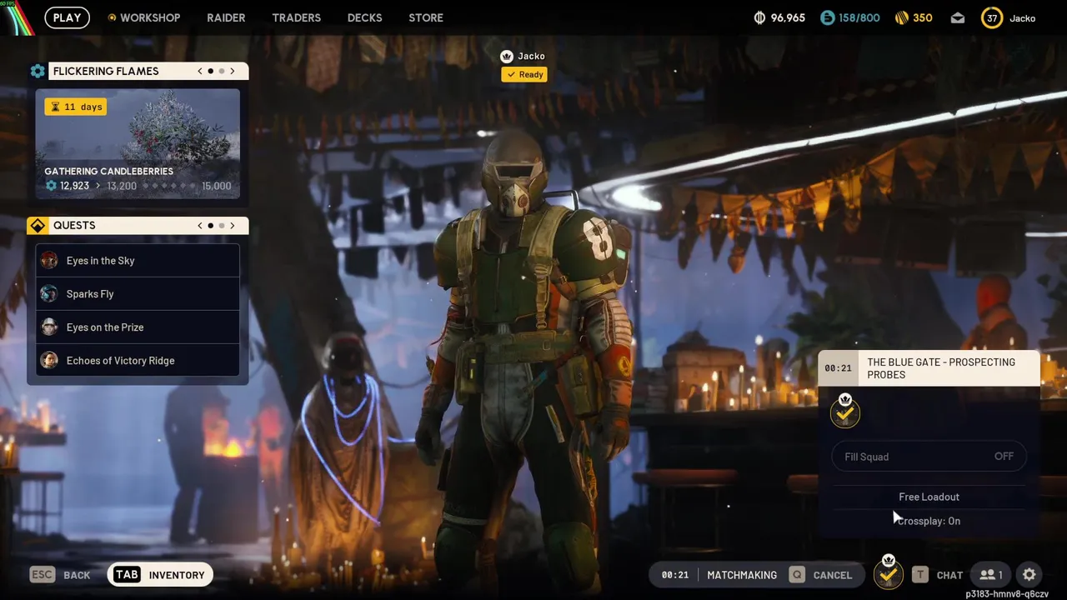
Task: Click the level 37 player badge
Action: pyautogui.click(x=992, y=17)
